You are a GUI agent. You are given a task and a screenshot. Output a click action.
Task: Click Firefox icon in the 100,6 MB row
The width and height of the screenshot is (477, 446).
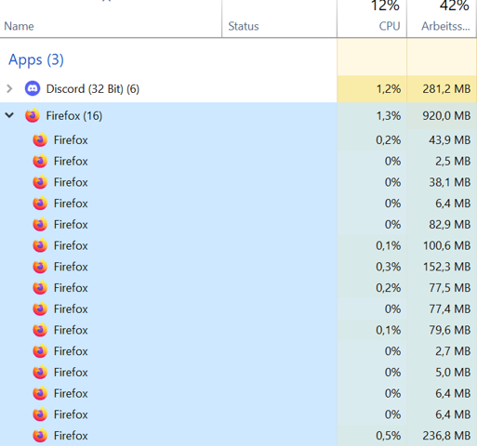point(40,245)
